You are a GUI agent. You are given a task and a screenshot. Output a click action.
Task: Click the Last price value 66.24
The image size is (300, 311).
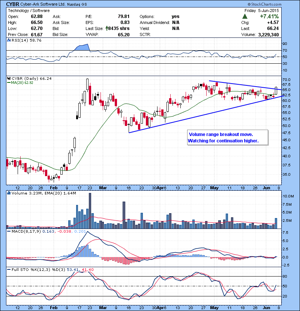click(x=273, y=28)
